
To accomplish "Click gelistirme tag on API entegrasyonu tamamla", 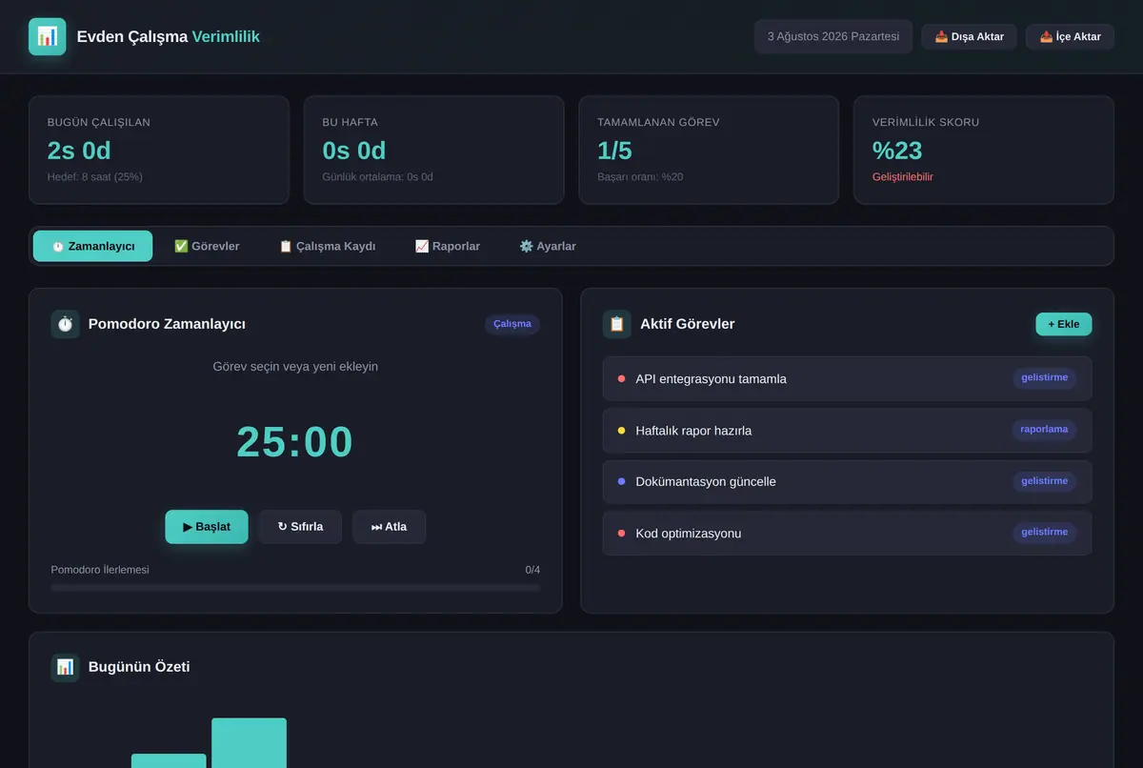I will [1044, 378].
